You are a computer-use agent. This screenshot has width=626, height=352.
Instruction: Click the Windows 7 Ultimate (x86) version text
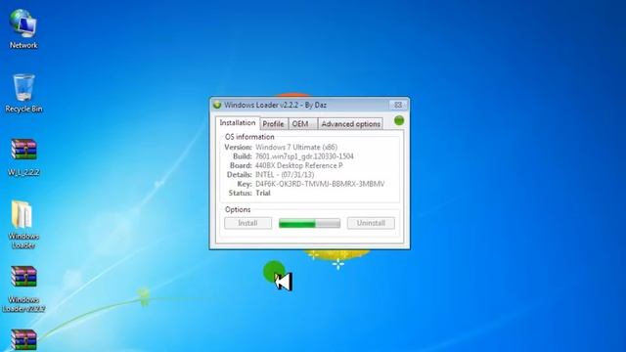click(x=296, y=148)
